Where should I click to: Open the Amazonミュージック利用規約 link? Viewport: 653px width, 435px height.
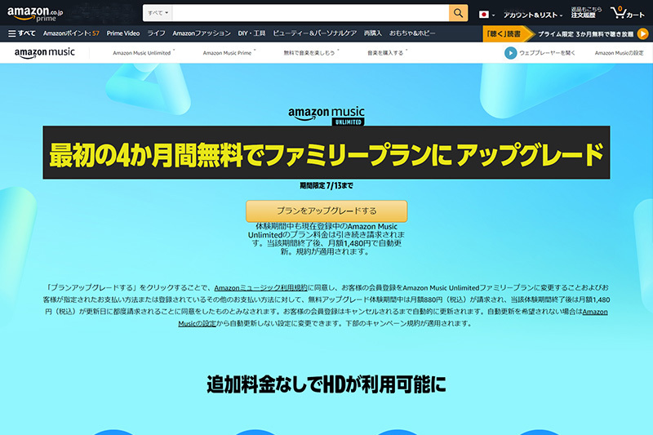(x=260, y=288)
